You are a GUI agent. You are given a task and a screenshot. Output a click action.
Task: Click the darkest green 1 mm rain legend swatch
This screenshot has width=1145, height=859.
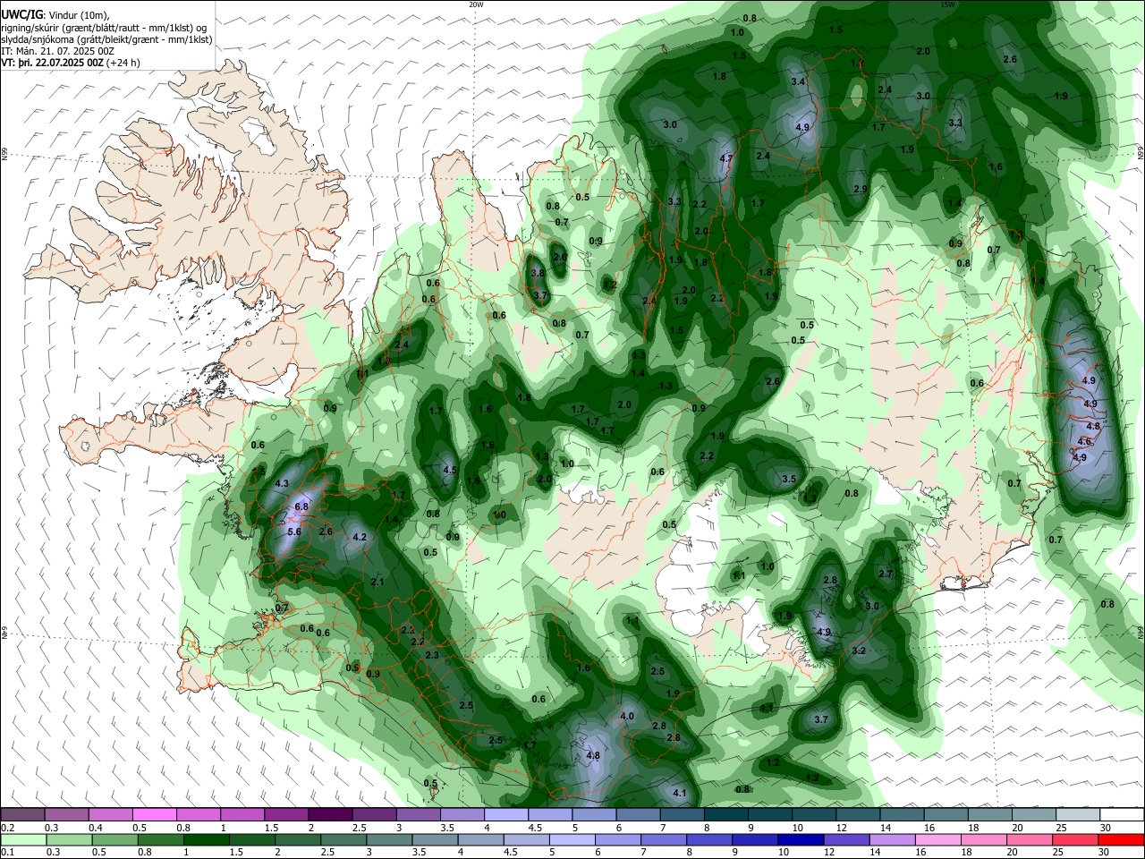pos(206,840)
